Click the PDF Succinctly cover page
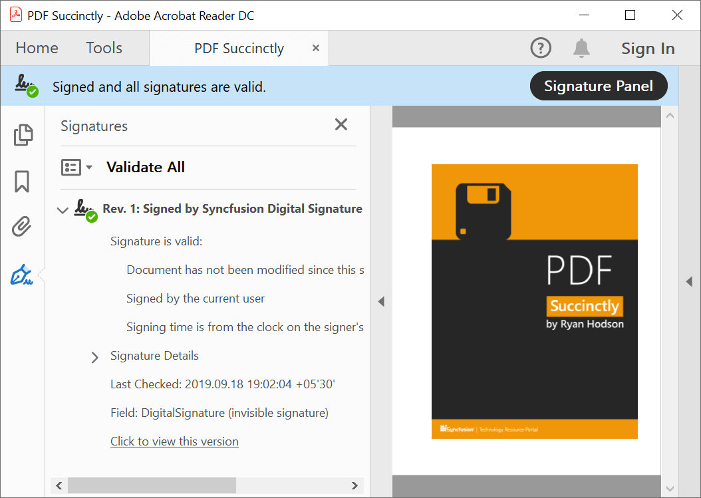701x498 pixels. point(534,301)
